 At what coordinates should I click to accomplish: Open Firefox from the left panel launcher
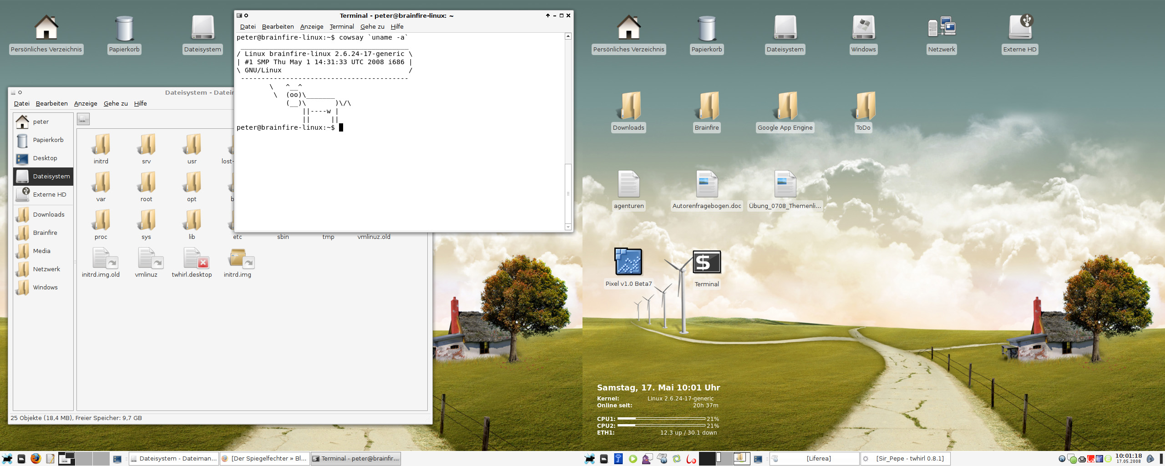pos(35,458)
